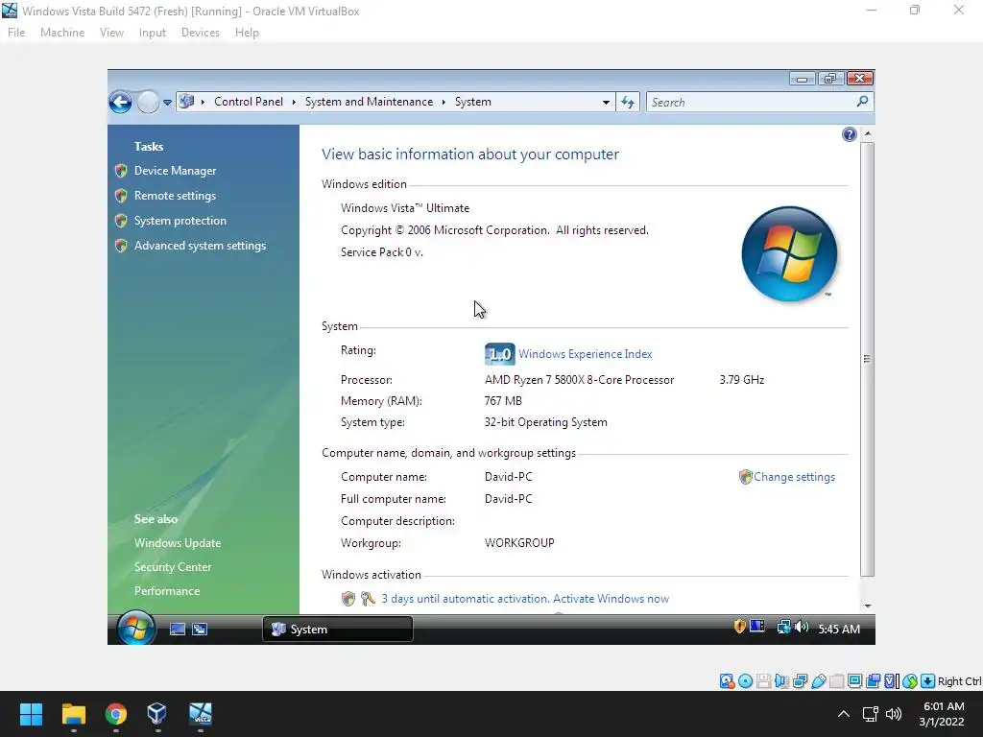Click the scrollbar up arrow in System window
The height and width of the screenshot is (737, 983).
click(x=868, y=133)
